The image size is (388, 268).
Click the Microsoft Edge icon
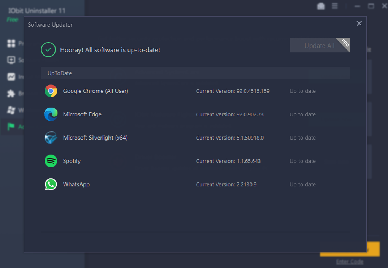pyautogui.click(x=51, y=114)
